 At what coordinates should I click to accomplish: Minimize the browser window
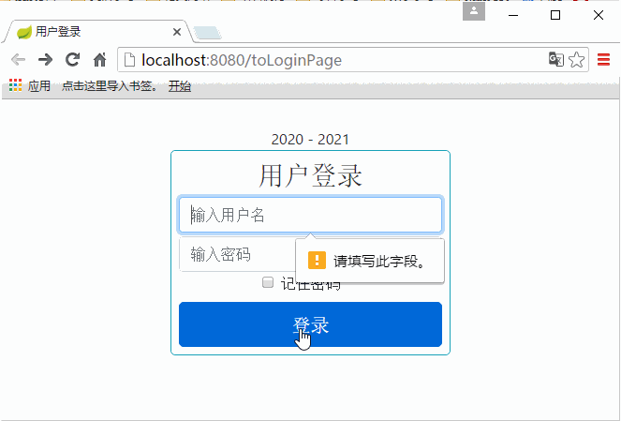513,15
